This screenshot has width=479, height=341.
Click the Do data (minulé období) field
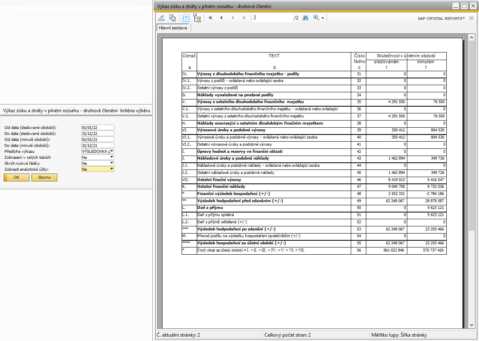(98, 145)
